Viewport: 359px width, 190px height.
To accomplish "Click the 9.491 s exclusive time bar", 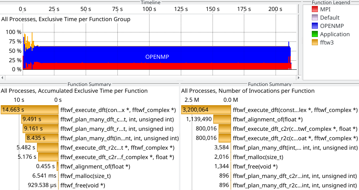I will pyautogui.click(x=40, y=119).
